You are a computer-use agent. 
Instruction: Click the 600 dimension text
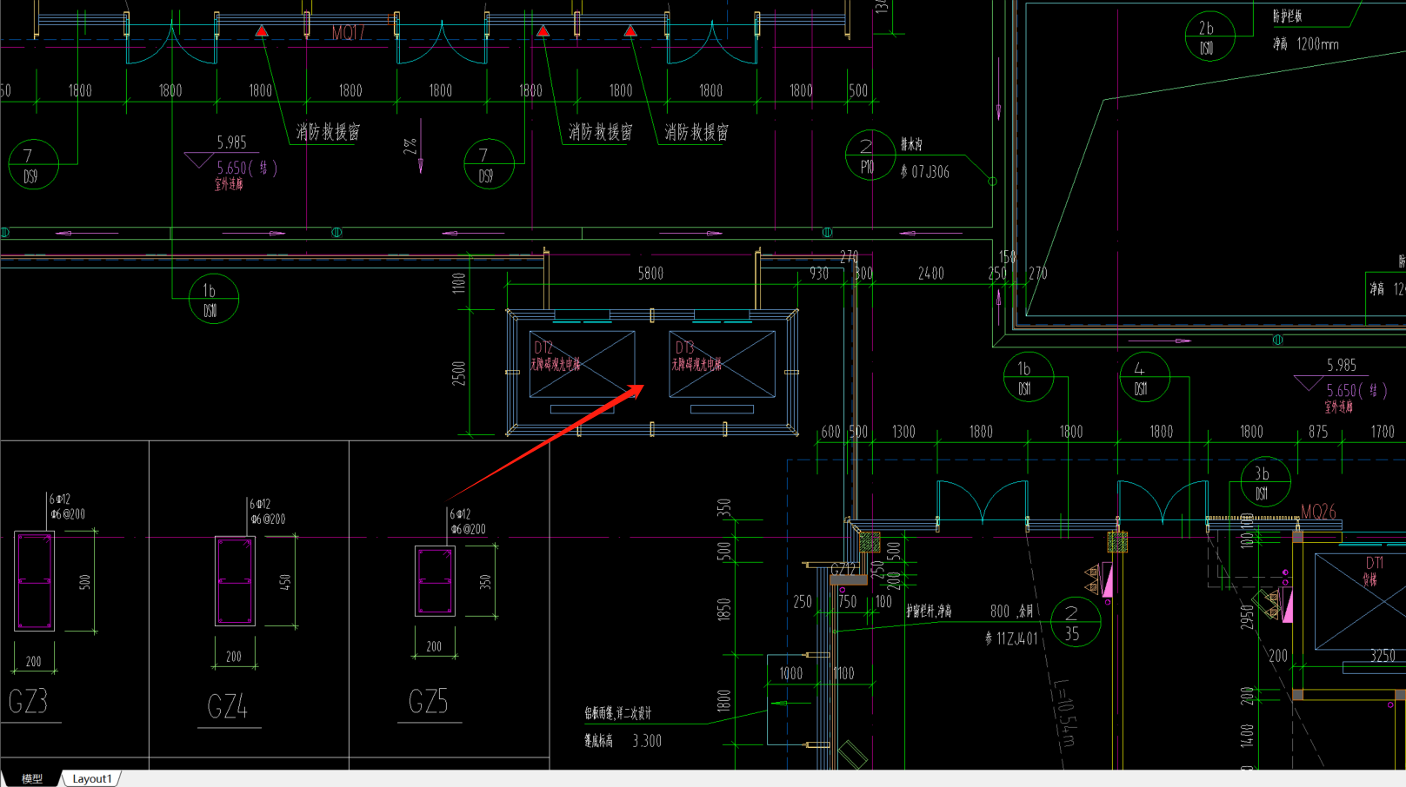[x=830, y=432]
